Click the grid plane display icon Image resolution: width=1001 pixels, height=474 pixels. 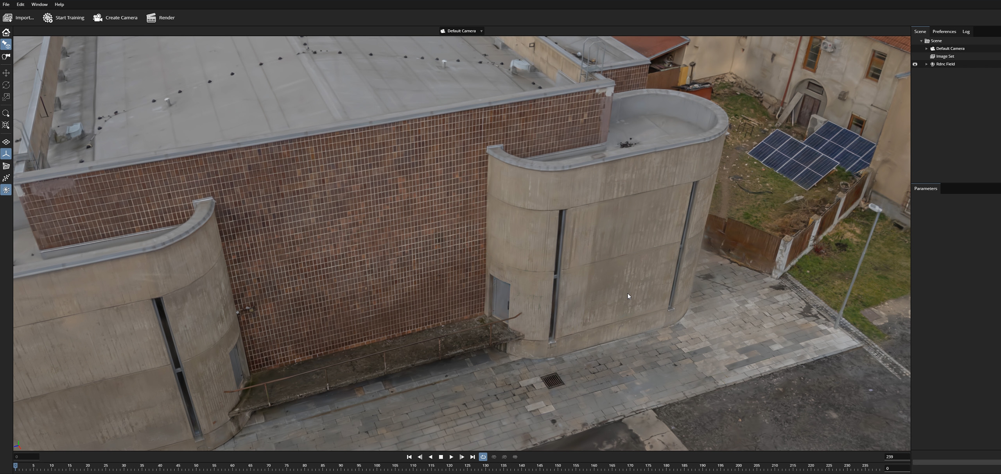tap(6, 142)
